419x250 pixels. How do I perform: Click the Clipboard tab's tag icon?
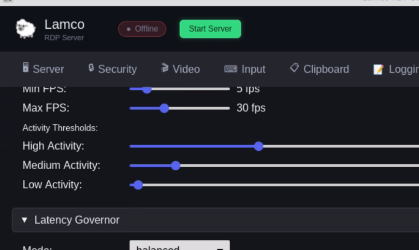coord(294,67)
